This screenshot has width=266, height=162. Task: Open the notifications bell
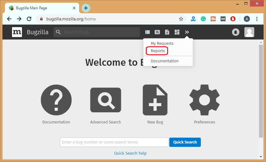(236, 32)
